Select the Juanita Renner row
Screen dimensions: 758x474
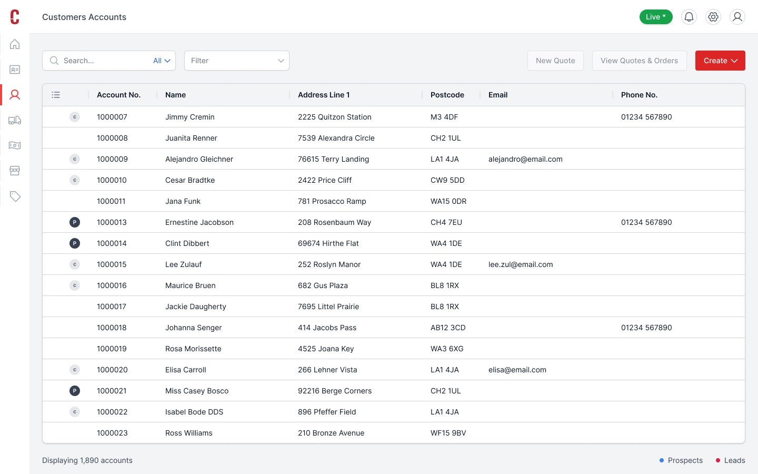coord(394,138)
